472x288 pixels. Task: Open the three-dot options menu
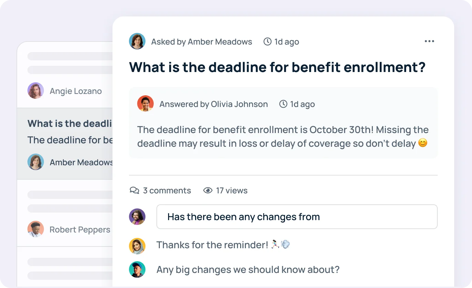click(429, 41)
